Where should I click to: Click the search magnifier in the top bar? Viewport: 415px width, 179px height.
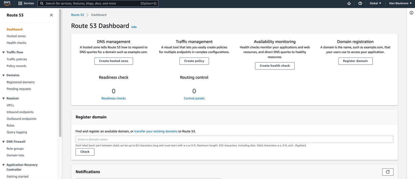tap(41, 3)
